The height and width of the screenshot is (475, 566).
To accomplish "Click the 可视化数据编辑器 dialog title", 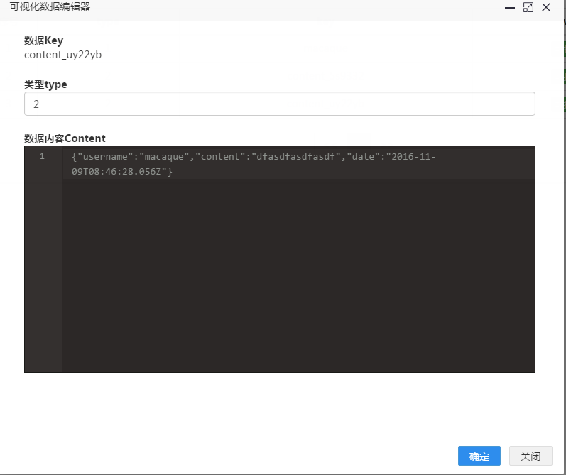I will click(x=50, y=7).
